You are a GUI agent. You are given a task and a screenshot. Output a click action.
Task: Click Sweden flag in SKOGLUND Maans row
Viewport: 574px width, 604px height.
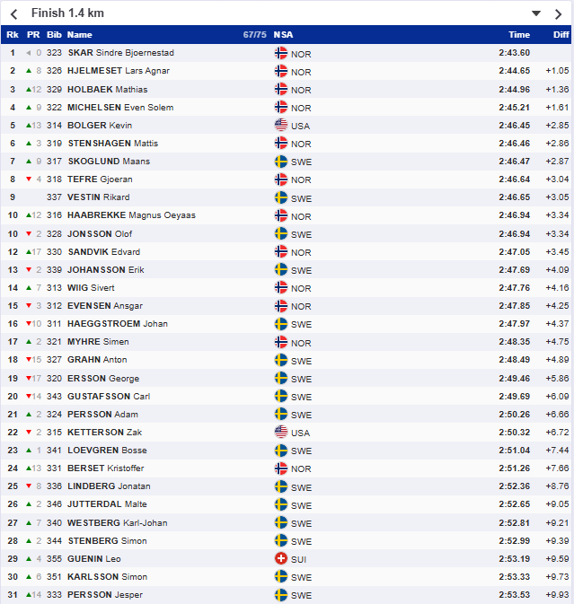[x=281, y=161]
